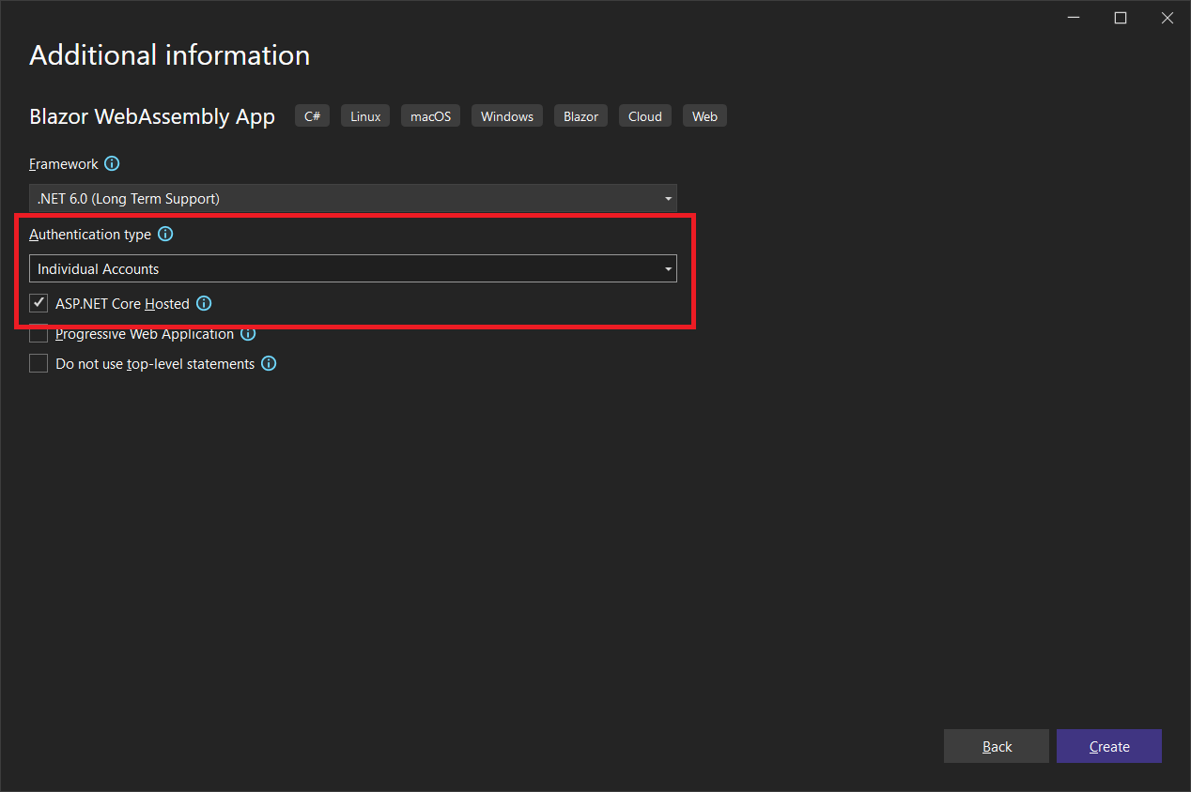Uncheck the ASP.NET Core Hosted checkbox
Viewport: 1191px width, 792px height.
[x=39, y=303]
